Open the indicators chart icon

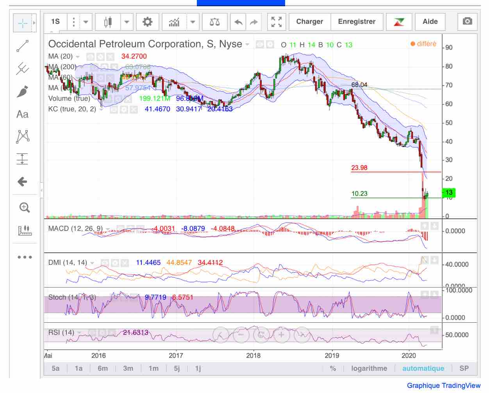[x=174, y=22]
